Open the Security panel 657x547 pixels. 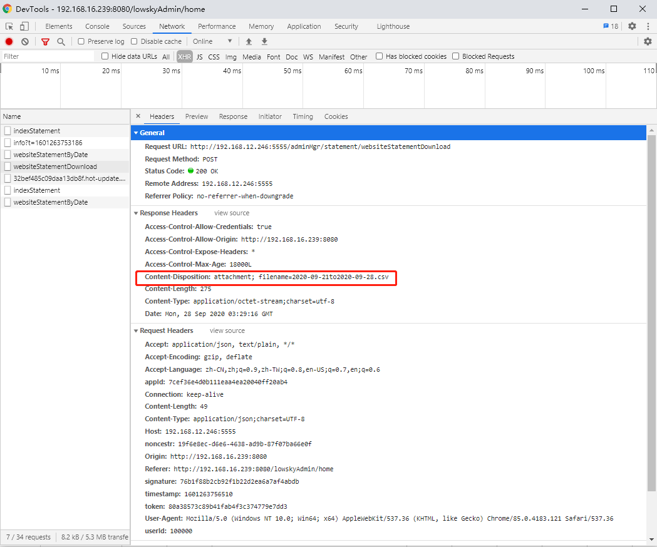346,26
